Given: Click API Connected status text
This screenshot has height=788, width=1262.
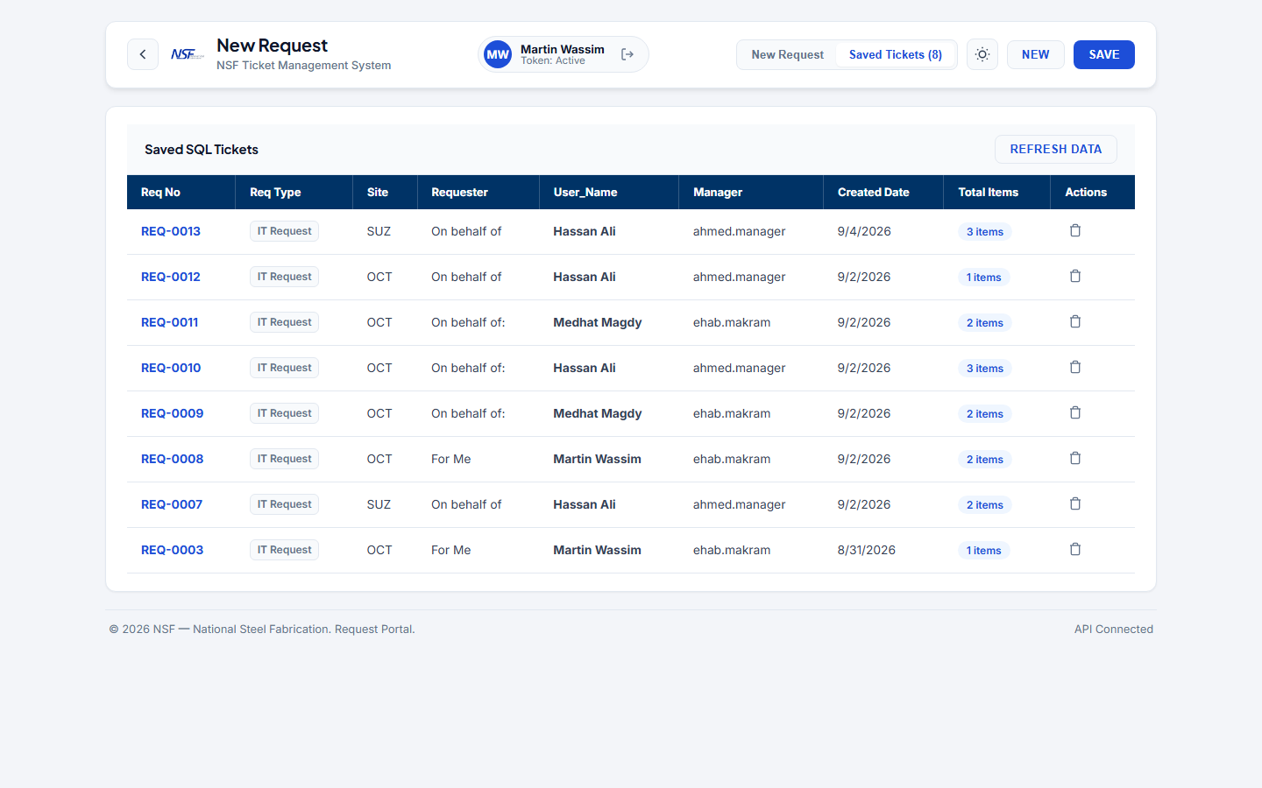Looking at the screenshot, I should pos(1114,629).
